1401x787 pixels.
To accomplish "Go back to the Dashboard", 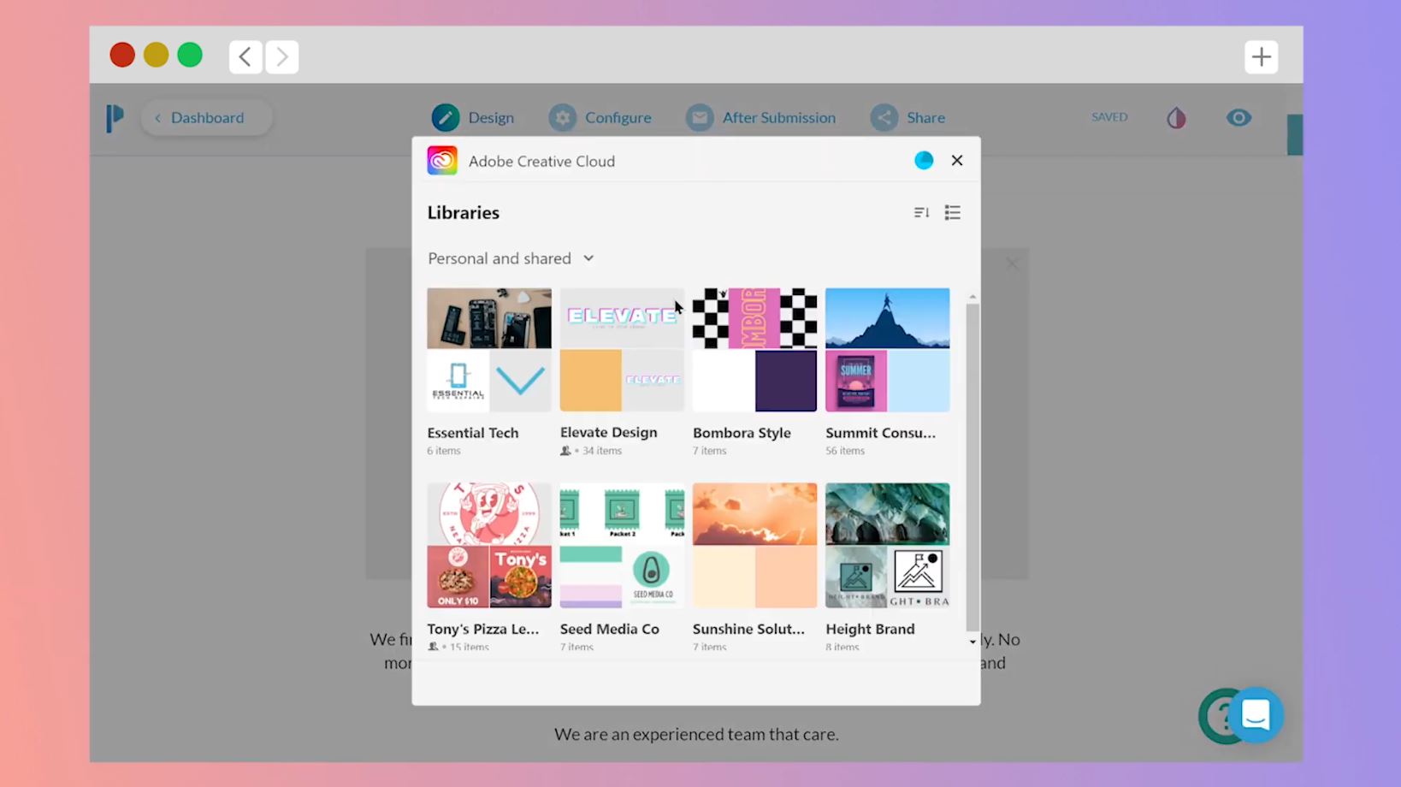I will pyautogui.click(x=207, y=118).
